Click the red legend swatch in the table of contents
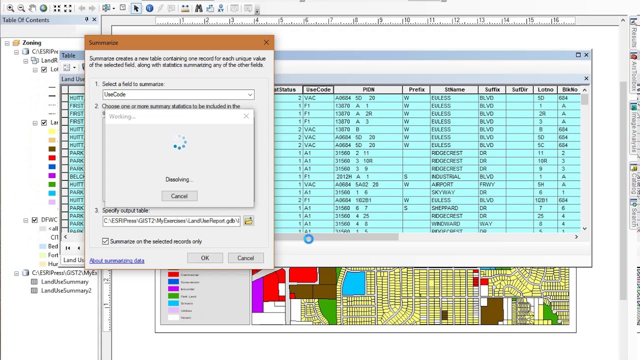This screenshot has height=360, width=640. [x=52, y=158]
